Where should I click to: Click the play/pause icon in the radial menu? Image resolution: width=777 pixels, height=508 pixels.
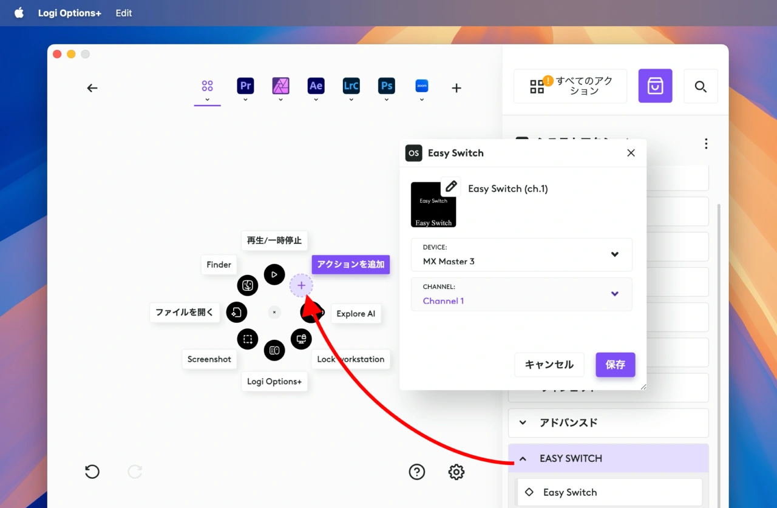pyautogui.click(x=274, y=274)
